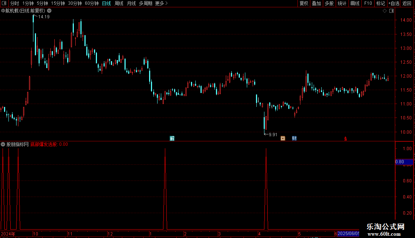The width and height of the screenshot is (415, 238).
Task: Click the 解 event marker icon
Action: [172, 138]
